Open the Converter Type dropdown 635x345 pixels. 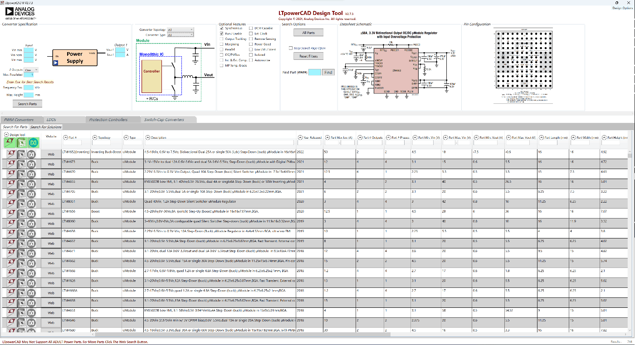click(181, 35)
